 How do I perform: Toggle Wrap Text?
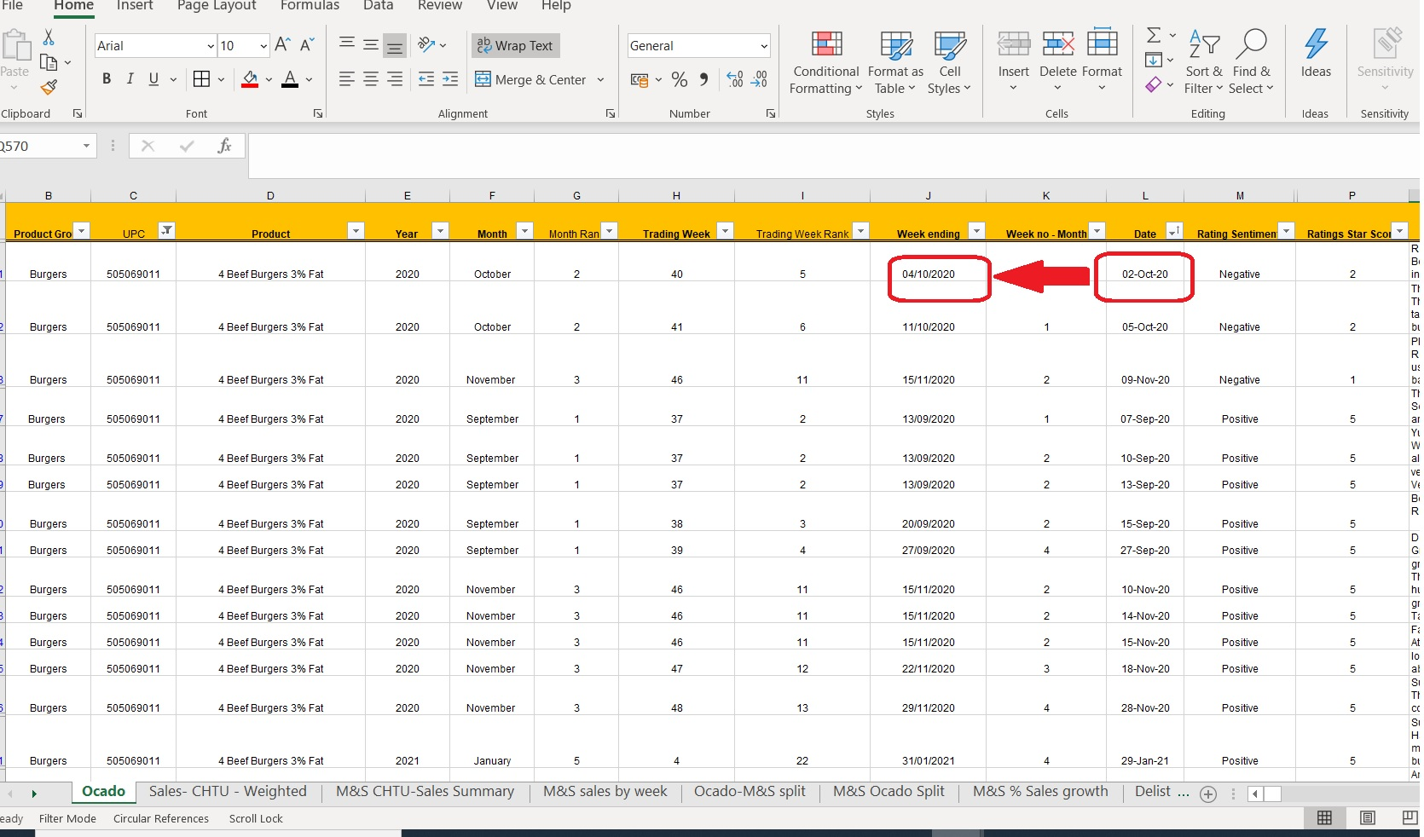coord(515,46)
